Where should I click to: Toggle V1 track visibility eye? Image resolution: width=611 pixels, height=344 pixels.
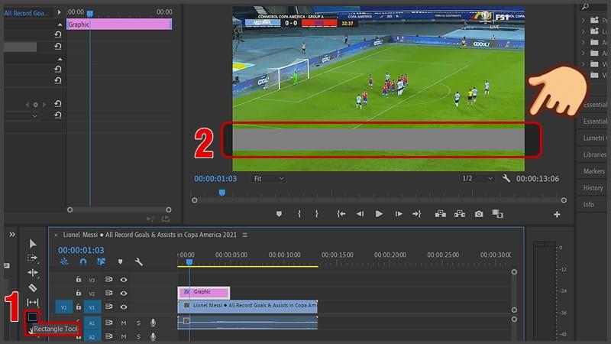tap(124, 307)
